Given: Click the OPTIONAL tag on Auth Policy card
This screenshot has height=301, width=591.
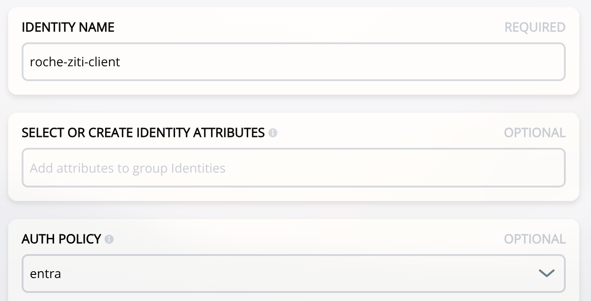Looking at the screenshot, I should [x=535, y=239].
